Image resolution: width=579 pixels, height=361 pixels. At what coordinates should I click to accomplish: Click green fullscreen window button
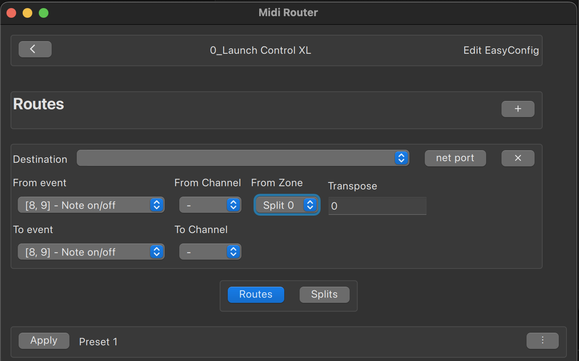pos(44,13)
